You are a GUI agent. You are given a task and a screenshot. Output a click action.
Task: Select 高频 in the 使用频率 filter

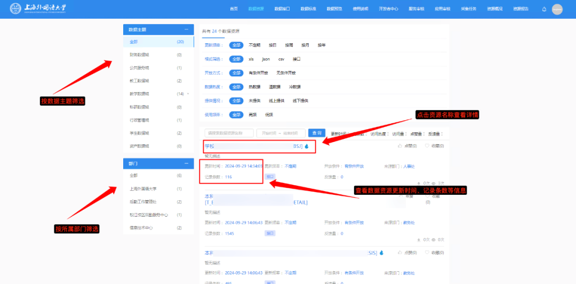tap(252, 114)
